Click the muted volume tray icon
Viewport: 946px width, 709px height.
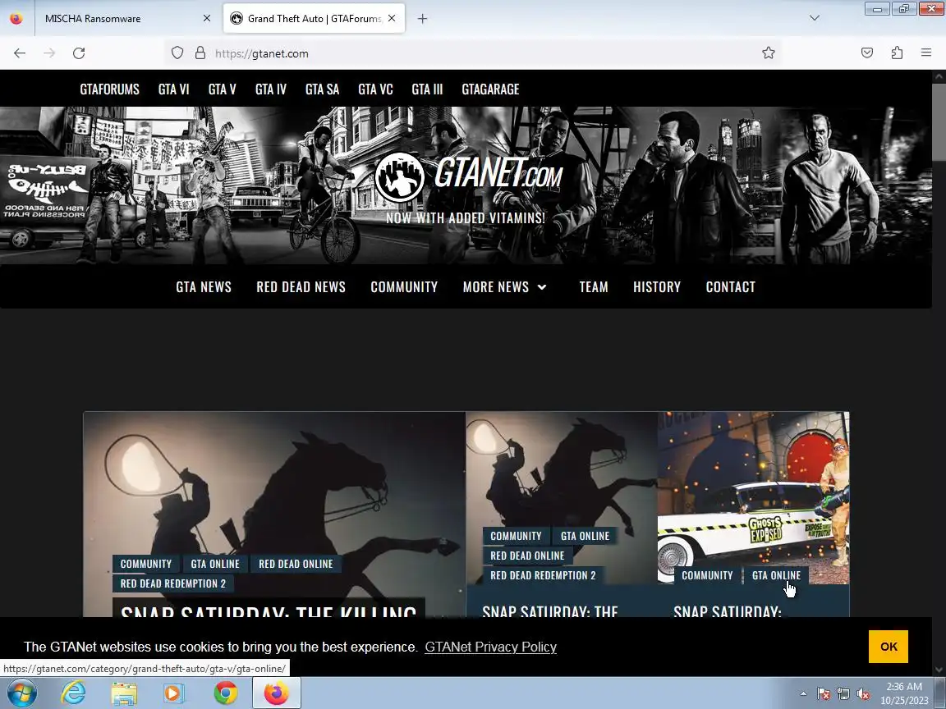(x=863, y=694)
